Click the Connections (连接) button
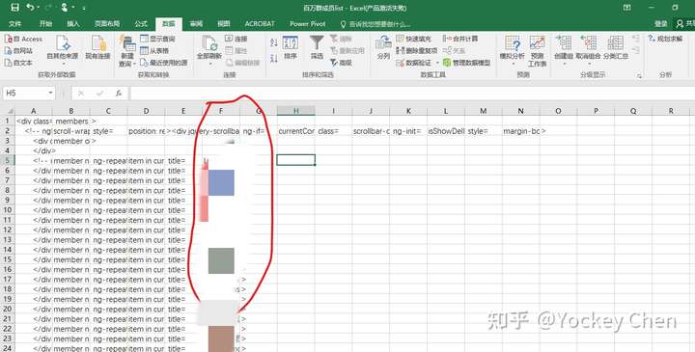The height and width of the screenshot is (352, 695). coord(236,39)
